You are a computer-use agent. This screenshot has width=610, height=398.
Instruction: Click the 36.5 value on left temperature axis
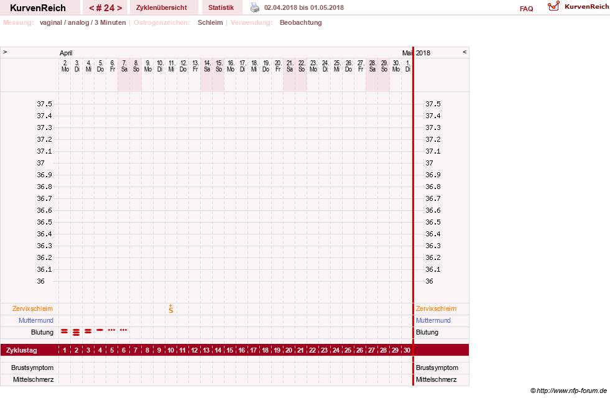point(44,222)
